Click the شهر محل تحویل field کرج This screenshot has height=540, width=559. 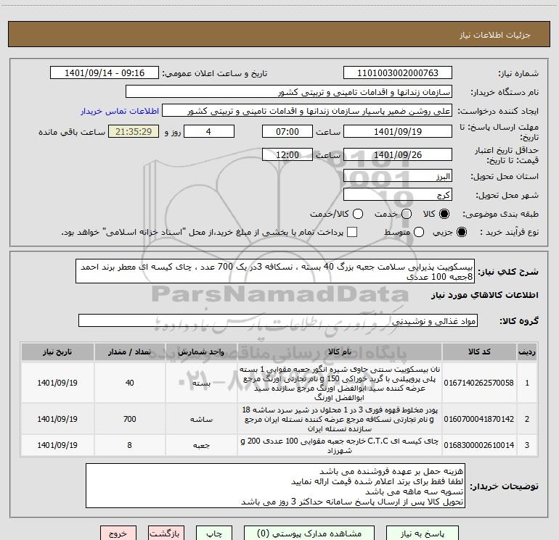pyautogui.click(x=398, y=194)
